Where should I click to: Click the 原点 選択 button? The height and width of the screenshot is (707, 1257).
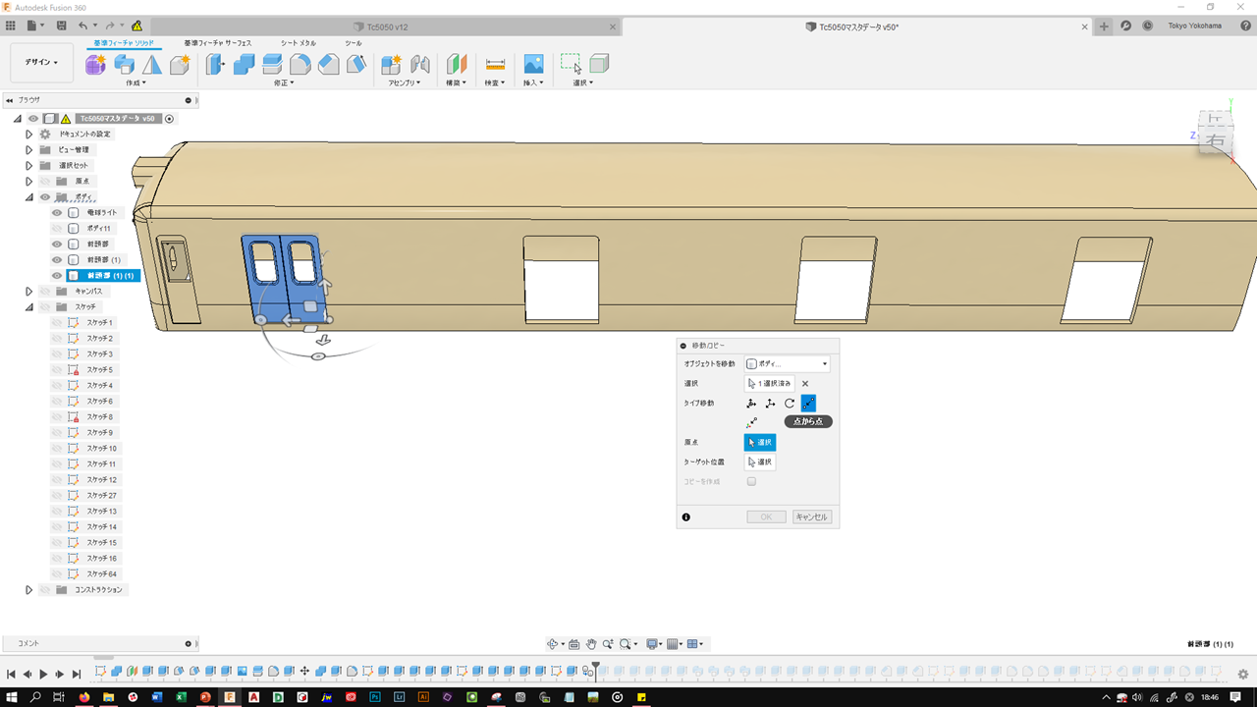pos(760,442)
